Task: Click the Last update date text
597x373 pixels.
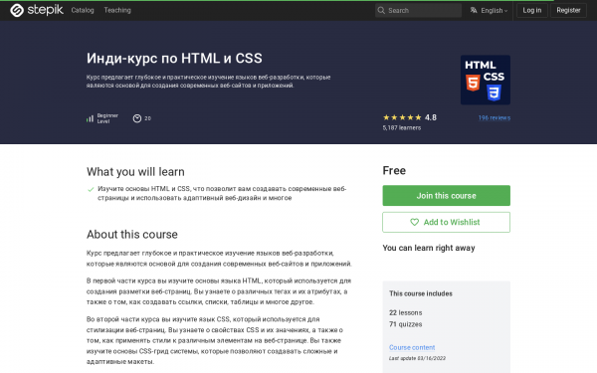Action: click(417, 358)
